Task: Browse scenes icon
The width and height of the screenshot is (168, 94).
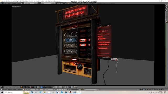Action: pos(39,3)
